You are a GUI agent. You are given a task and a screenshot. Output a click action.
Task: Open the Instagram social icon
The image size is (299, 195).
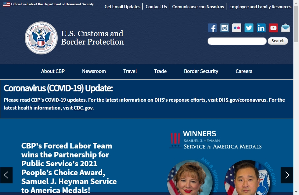[224, 28]
